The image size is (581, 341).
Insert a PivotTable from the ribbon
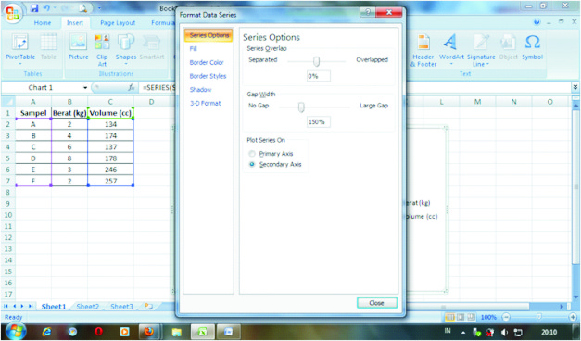(20, 48)
